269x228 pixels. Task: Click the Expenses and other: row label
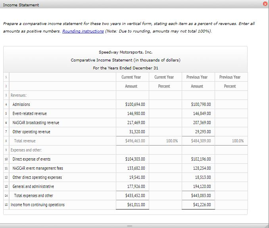(x=26, y=150)
